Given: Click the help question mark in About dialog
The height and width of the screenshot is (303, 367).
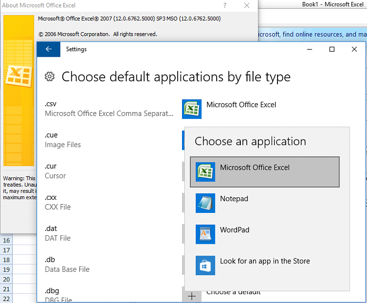Looking at the screenshot, I should 225,5.
